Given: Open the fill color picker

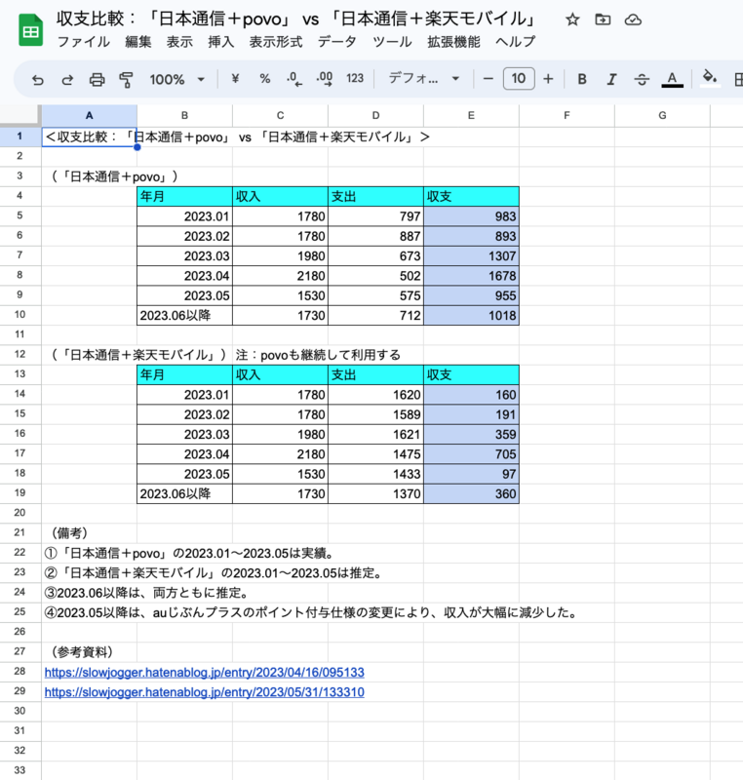Looking at the screenshot, I should [710, 79].
